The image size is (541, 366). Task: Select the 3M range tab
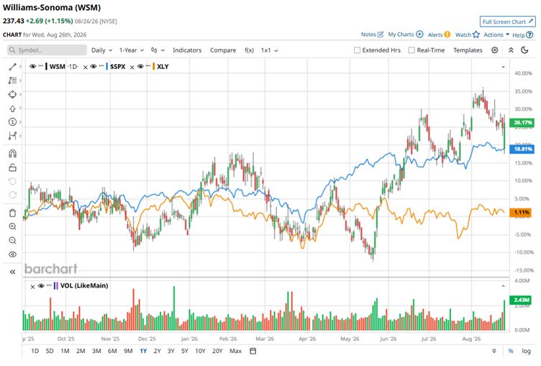96,351
